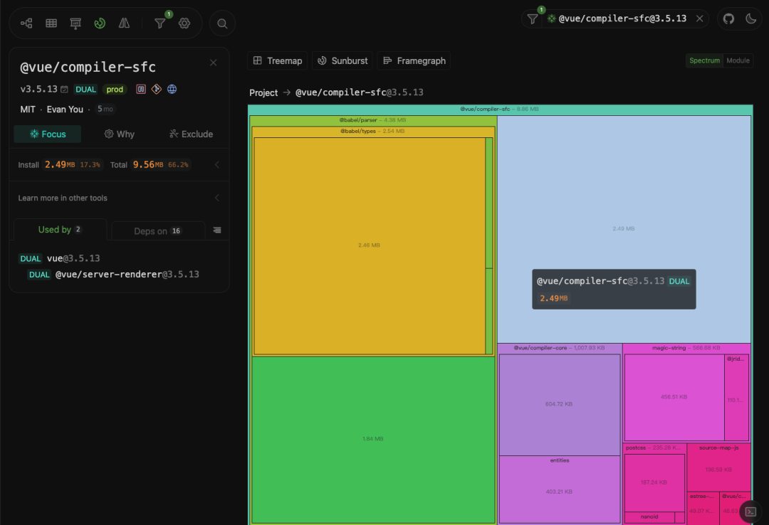Click the Focus button

[x=48, y=134]
